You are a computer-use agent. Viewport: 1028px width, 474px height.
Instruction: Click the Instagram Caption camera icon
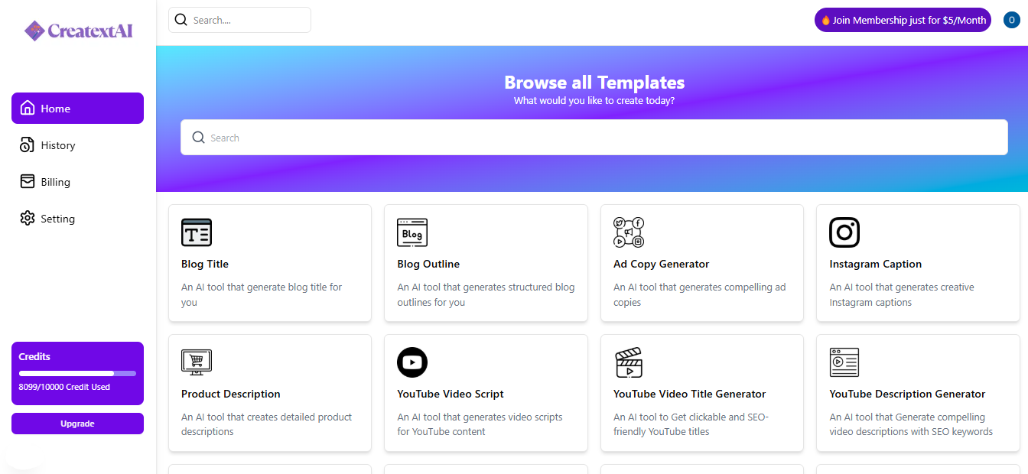[844, 232]
